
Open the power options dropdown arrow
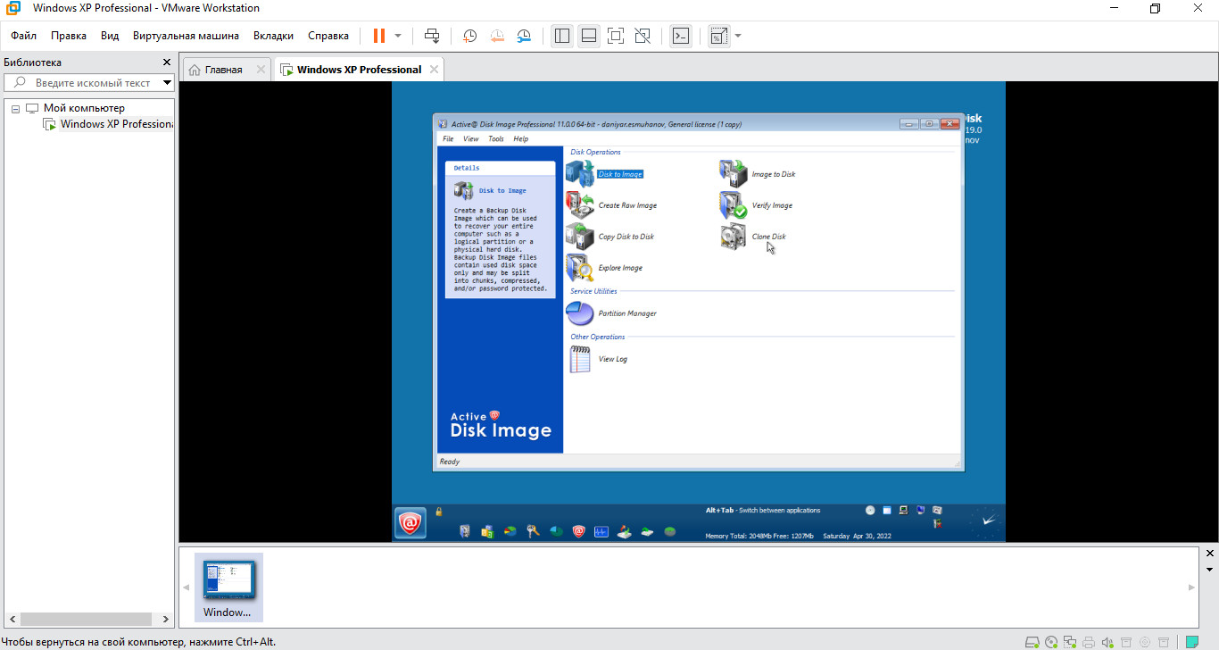point(398,36)
